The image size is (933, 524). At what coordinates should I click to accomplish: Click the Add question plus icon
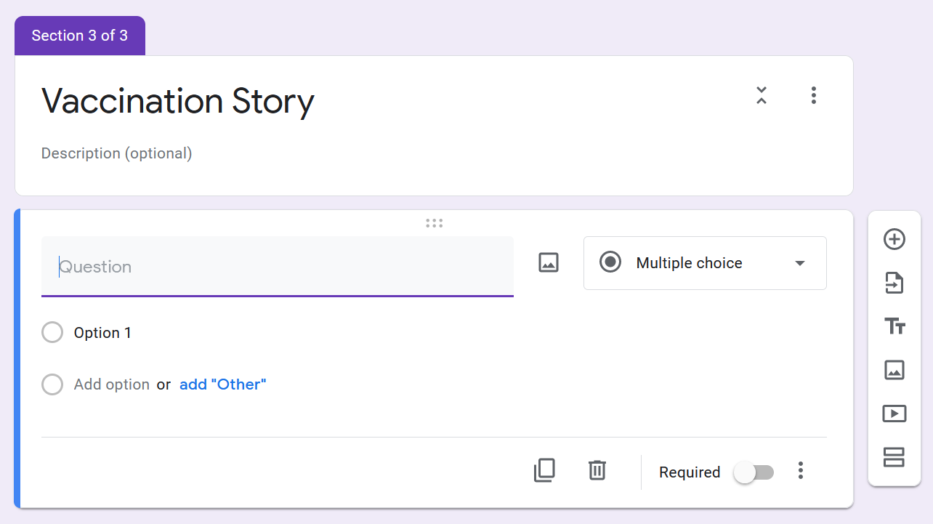pyautogui.click(x=894, y=239)
